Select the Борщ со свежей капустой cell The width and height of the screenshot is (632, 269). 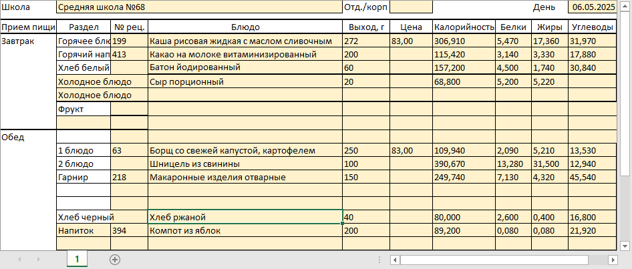[245, 151]
